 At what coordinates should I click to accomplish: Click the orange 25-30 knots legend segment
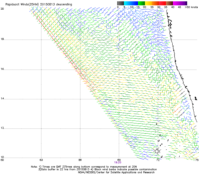point(155,3)
